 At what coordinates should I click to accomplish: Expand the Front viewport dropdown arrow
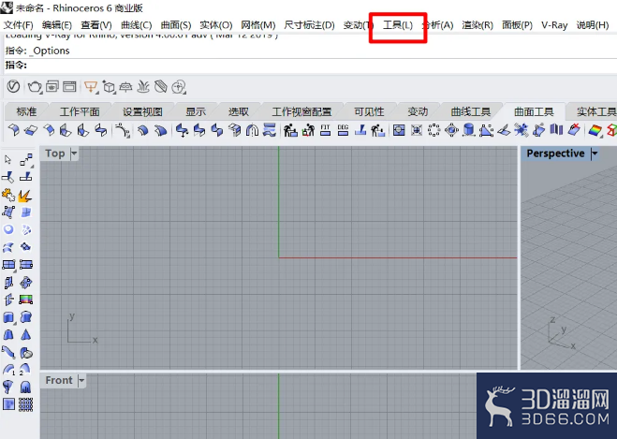point(81,380)
